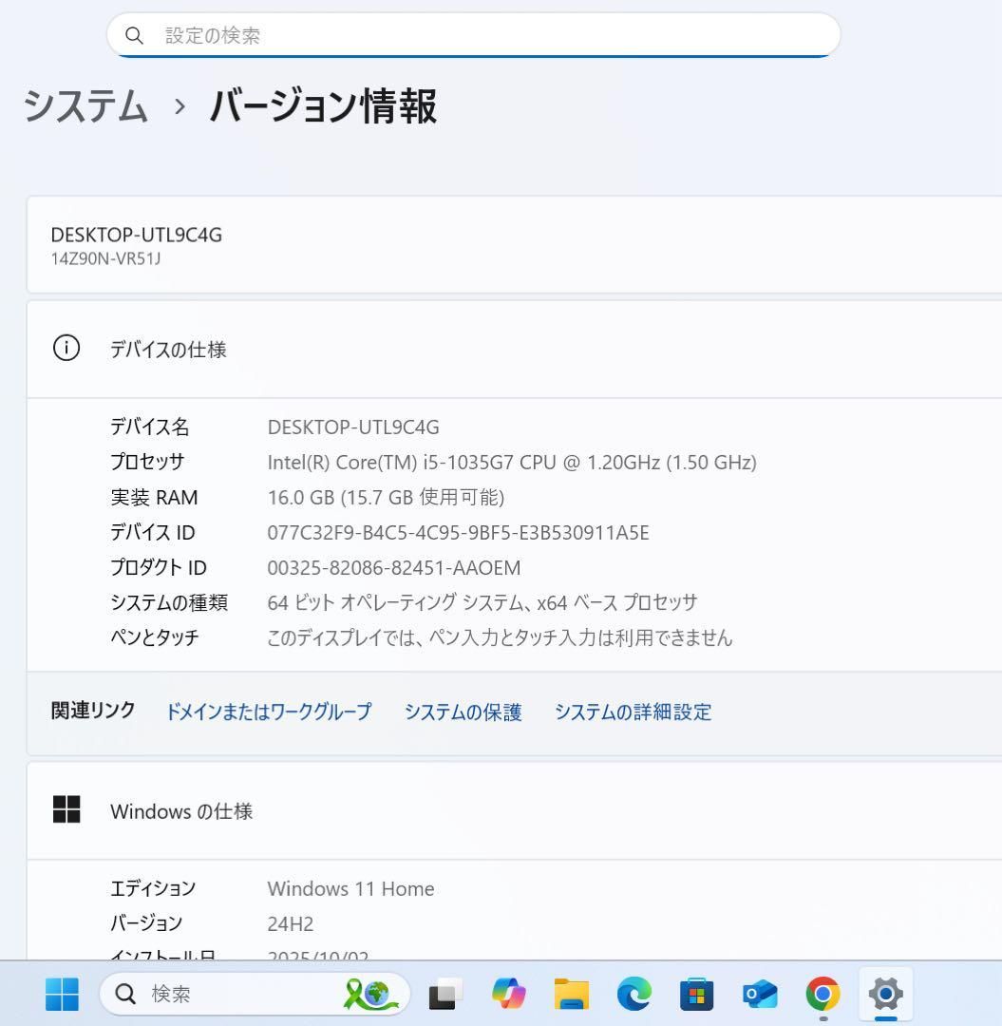1002x1026 pixels.
Task: Open the Start menu
Action: click(61, 995)
